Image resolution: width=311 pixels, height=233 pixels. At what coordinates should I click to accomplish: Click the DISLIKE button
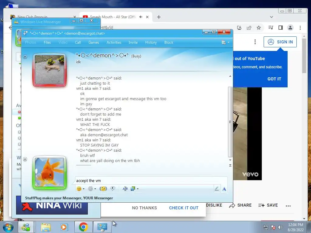click(x=214, y=205)
